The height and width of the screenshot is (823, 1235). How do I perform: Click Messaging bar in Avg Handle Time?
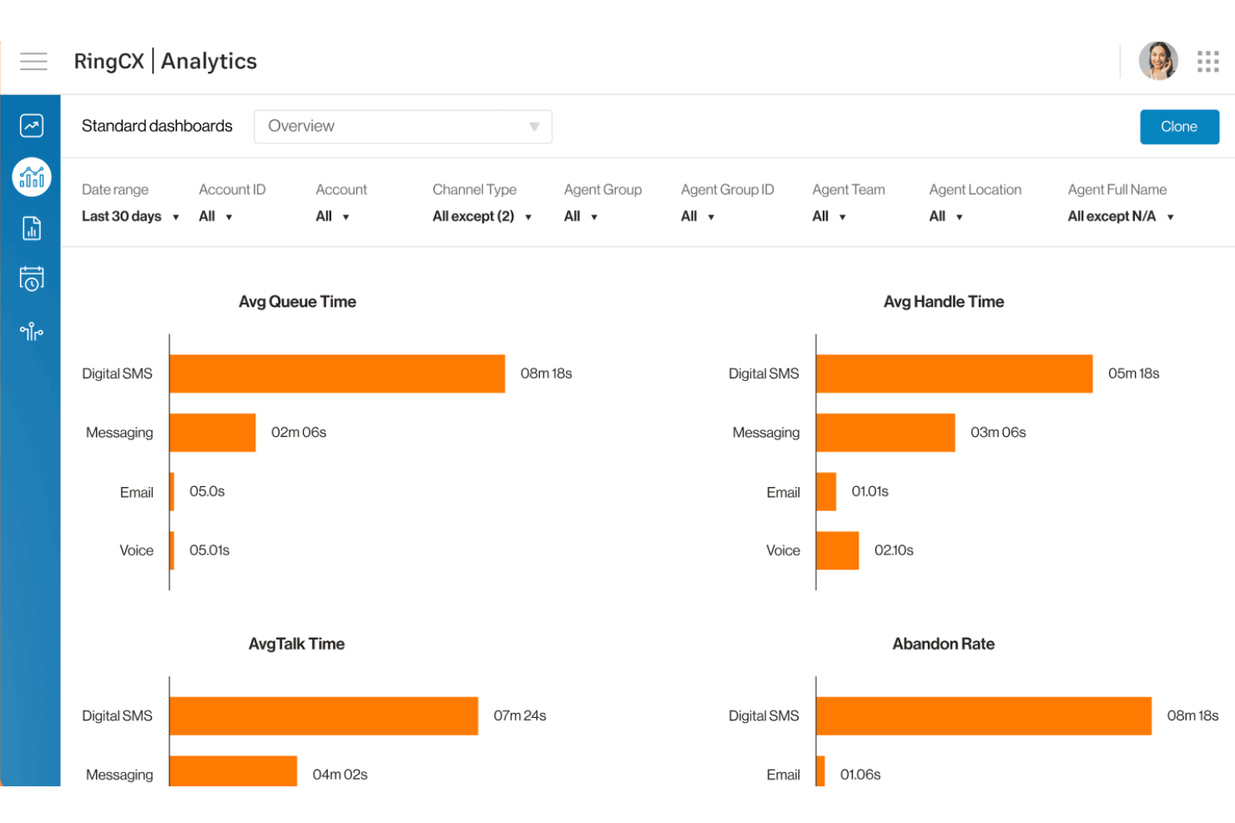pos(885,433)
